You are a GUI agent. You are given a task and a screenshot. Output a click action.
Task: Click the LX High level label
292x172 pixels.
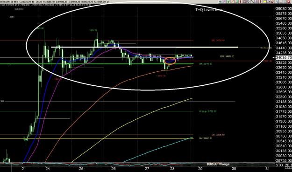(x=207, y=111)
